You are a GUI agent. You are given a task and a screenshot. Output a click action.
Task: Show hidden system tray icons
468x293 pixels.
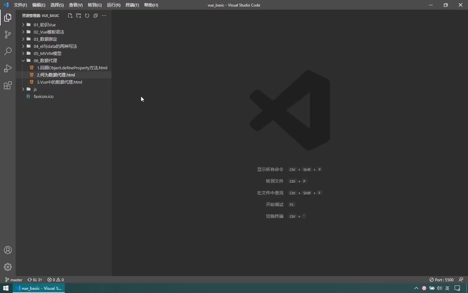click(416, 288)
